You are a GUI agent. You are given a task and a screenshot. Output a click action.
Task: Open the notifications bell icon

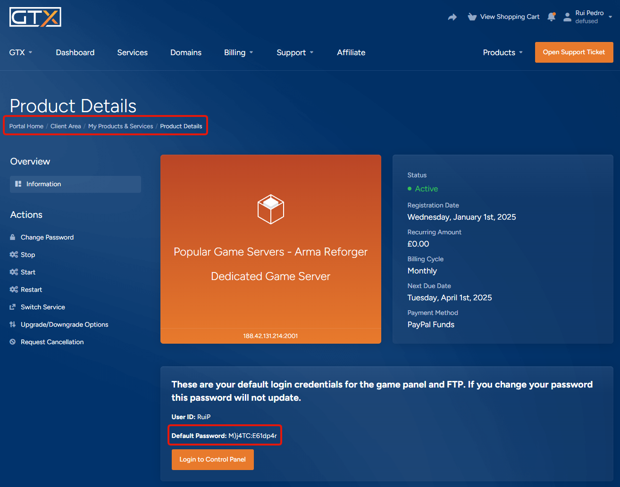pos(551,17)
